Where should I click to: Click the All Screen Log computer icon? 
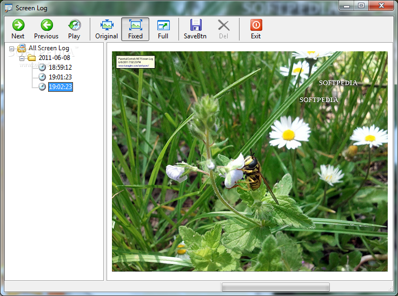point(22,48)
